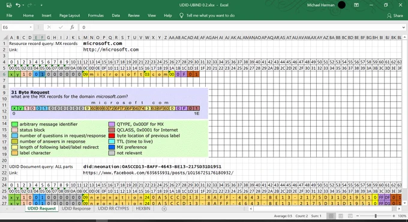Select the orange 09 cell in row 6
Image resolution: width=408 pixels, height=222 pixels.
point(85,74)
